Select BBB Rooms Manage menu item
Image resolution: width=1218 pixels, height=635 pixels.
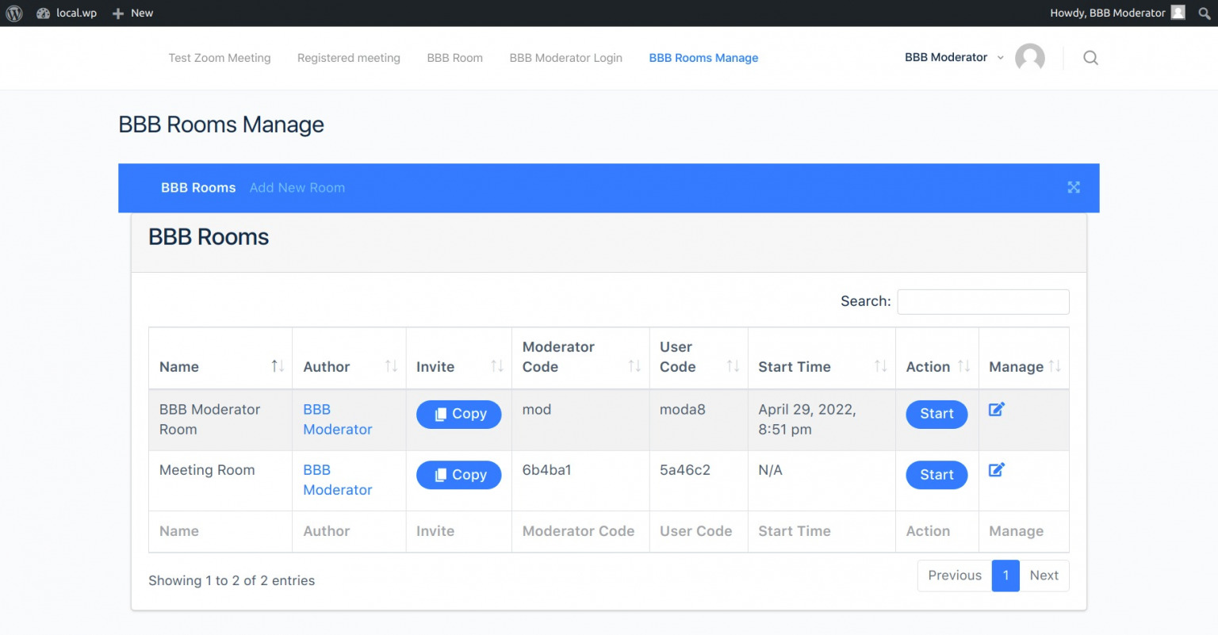point(703,58)
